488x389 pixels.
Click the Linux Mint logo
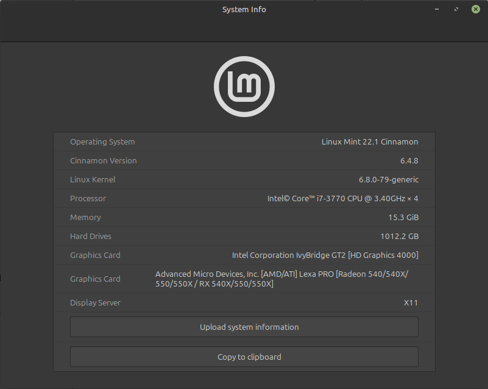(x=244, y=87)
